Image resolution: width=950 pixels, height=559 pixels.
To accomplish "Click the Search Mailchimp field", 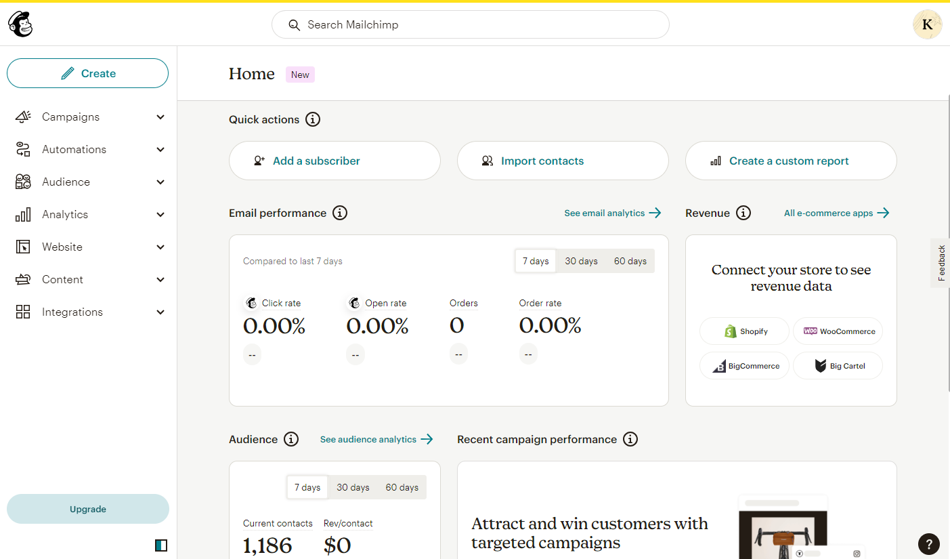I will click(x=471, y=25).
